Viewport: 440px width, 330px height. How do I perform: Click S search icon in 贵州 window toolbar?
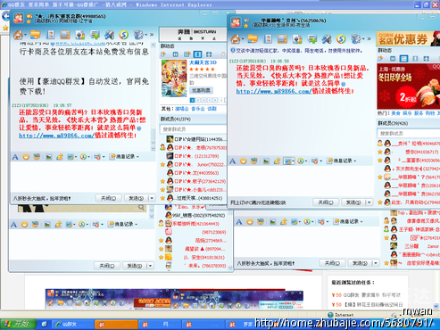click(341, 39)
